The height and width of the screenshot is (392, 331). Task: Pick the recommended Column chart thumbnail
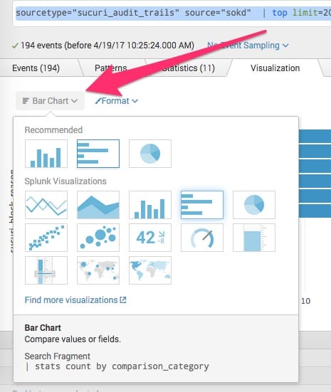(46, 154)
